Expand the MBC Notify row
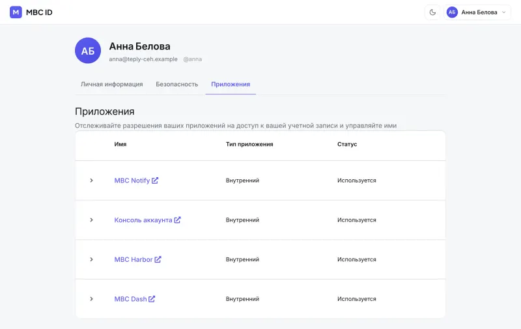This screenshot has height=329, width=521. [91, 180]
